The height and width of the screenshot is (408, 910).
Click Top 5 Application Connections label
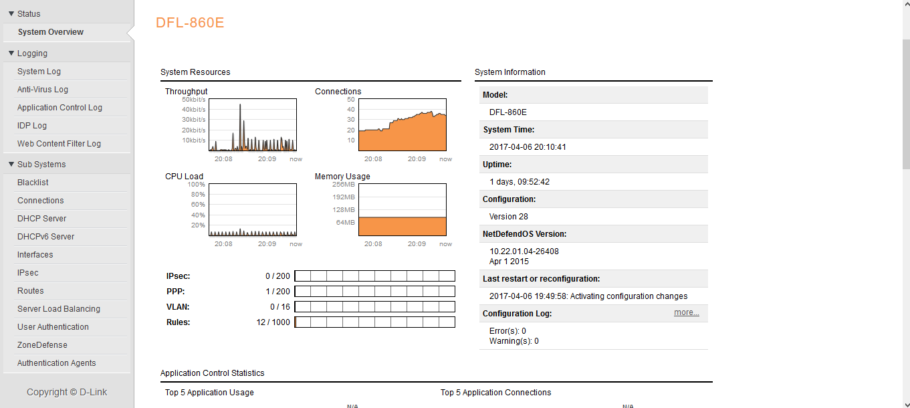496,393
